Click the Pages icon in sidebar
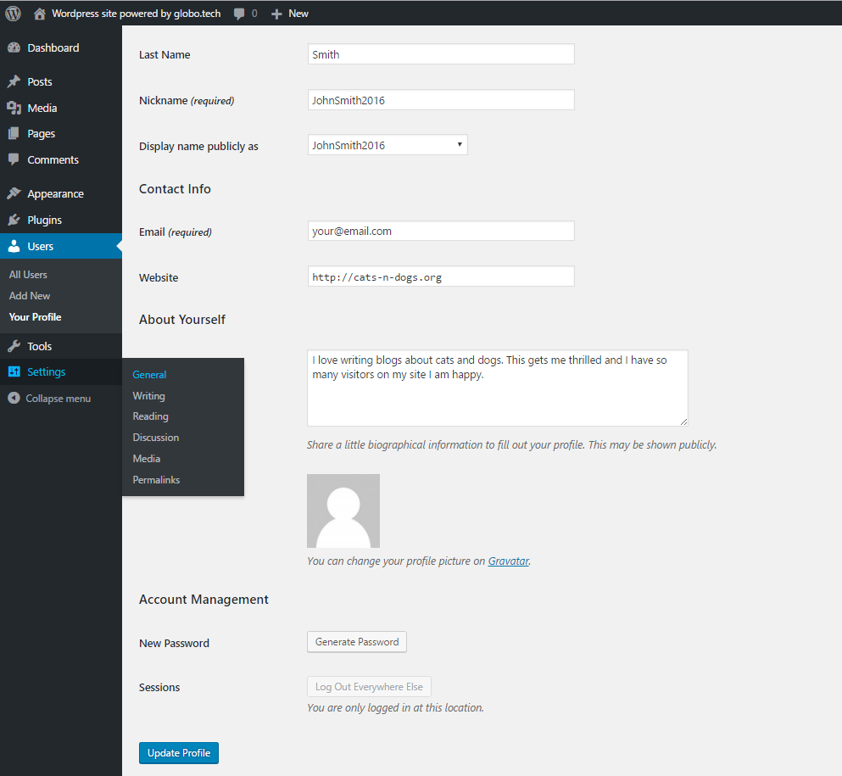The image size is (842, 776). pos(14,134)
